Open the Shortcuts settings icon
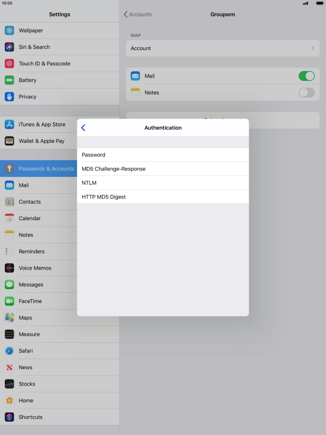The width and height of the screenshot is (326, 435). tap(9, 417)
